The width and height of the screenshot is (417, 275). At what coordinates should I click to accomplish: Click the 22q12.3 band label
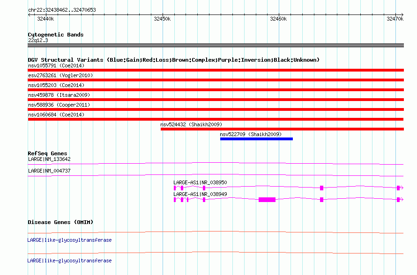[38, 41]
